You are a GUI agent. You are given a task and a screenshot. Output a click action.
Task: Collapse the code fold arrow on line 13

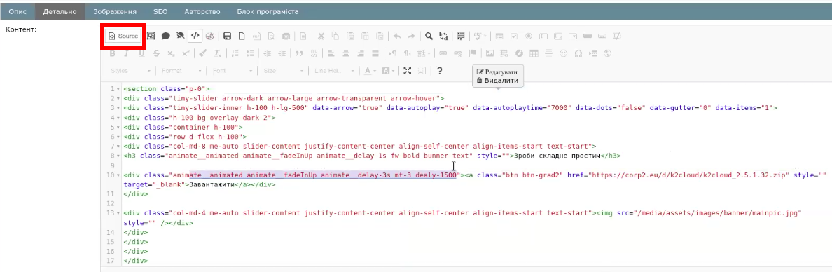pyautogui.click(x=118, y=213)
